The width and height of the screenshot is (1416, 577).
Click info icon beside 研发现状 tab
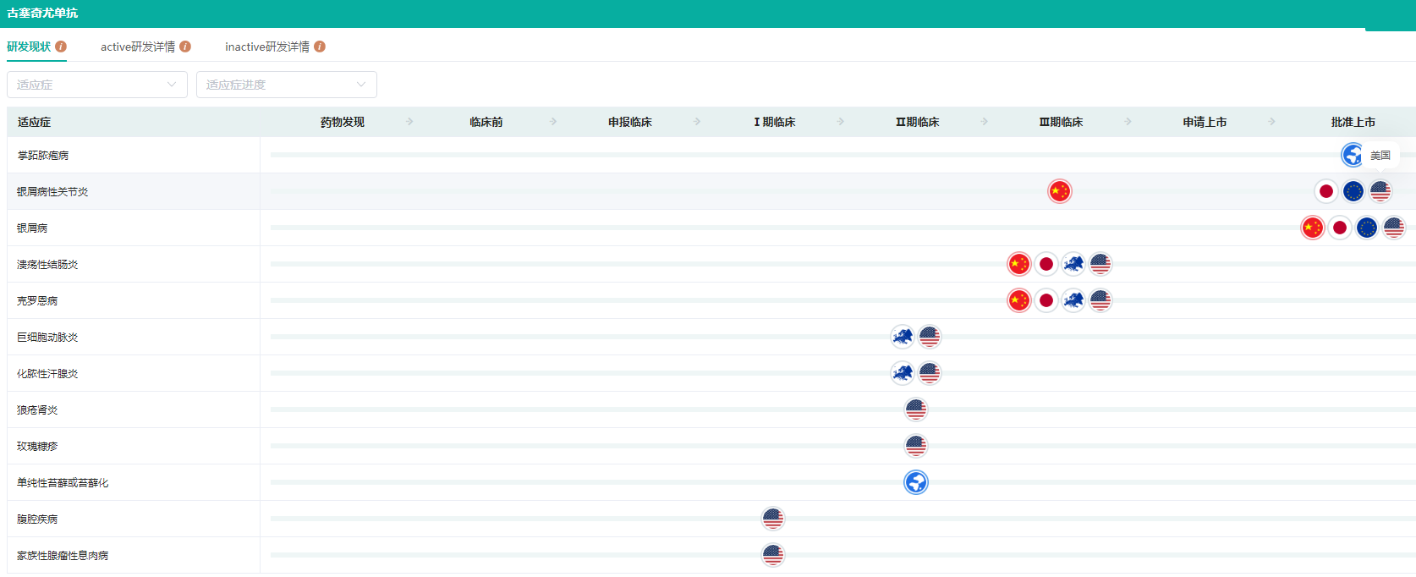point(61,47)
